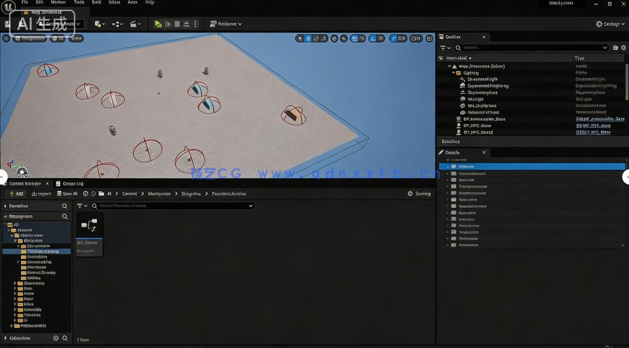Click the Import button in Content Browser
Image resolution: width=629 pixels, height=348 pixels.
click(41, 194)
